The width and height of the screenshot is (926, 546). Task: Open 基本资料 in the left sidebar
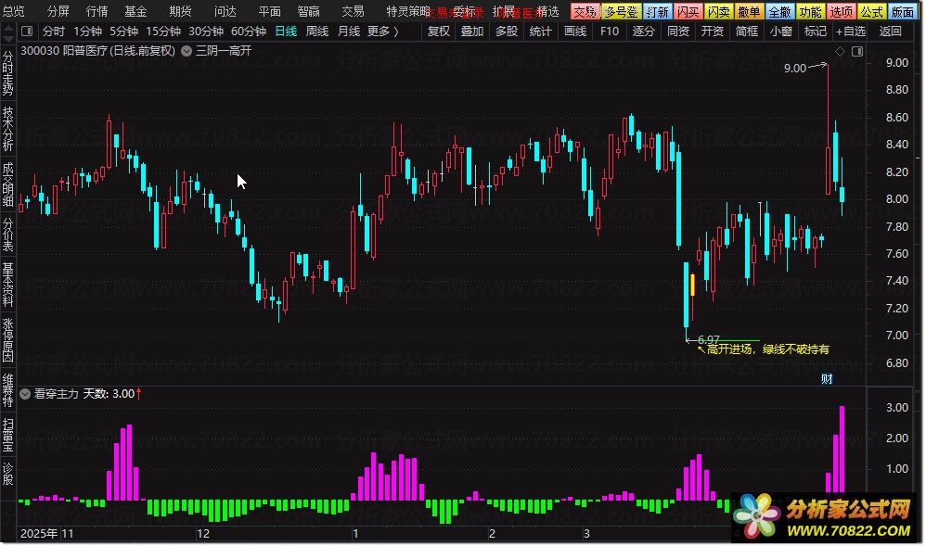pyautogui.click(x=7, y=285)
